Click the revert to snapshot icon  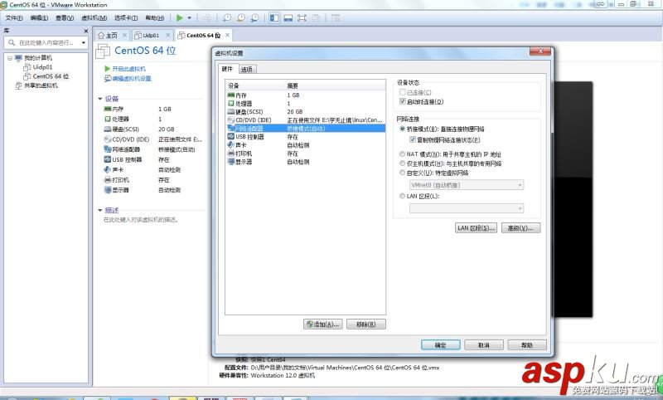tap(241, 17)
